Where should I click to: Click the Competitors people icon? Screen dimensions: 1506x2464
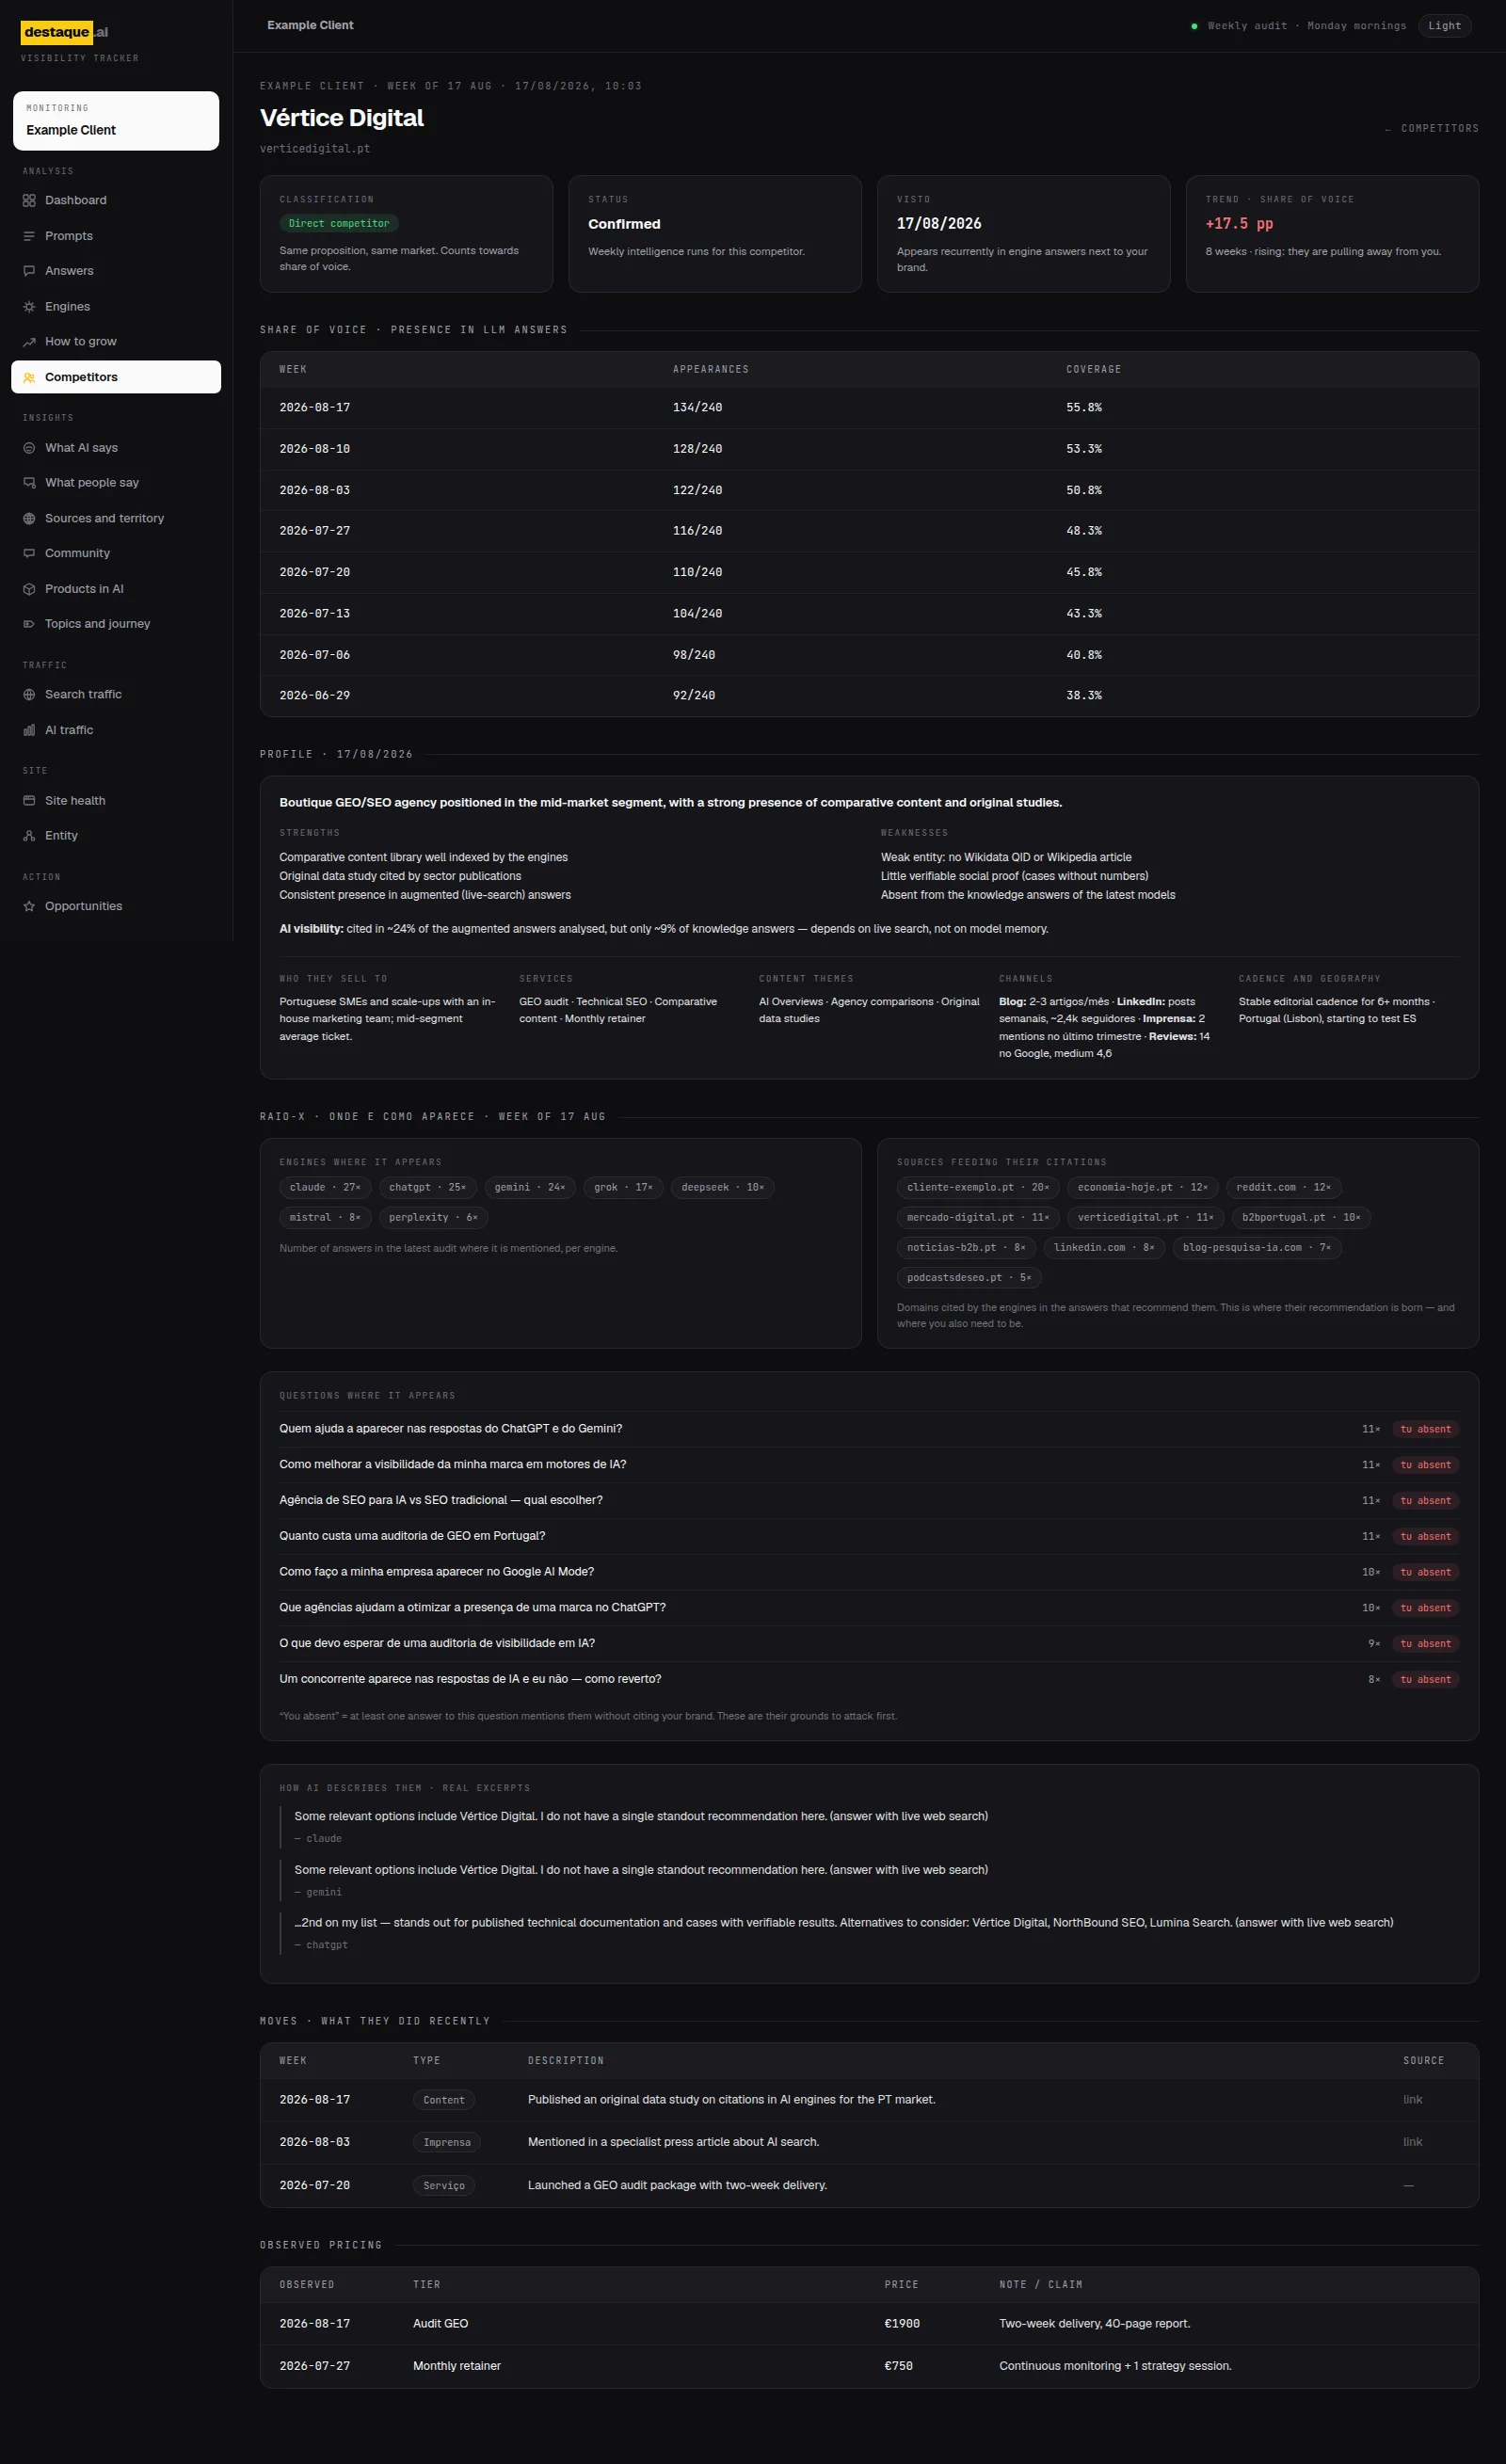[29, 377]
